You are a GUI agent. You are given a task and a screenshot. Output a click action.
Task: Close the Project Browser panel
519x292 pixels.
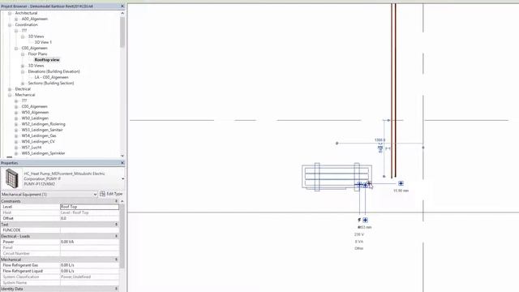122,6
